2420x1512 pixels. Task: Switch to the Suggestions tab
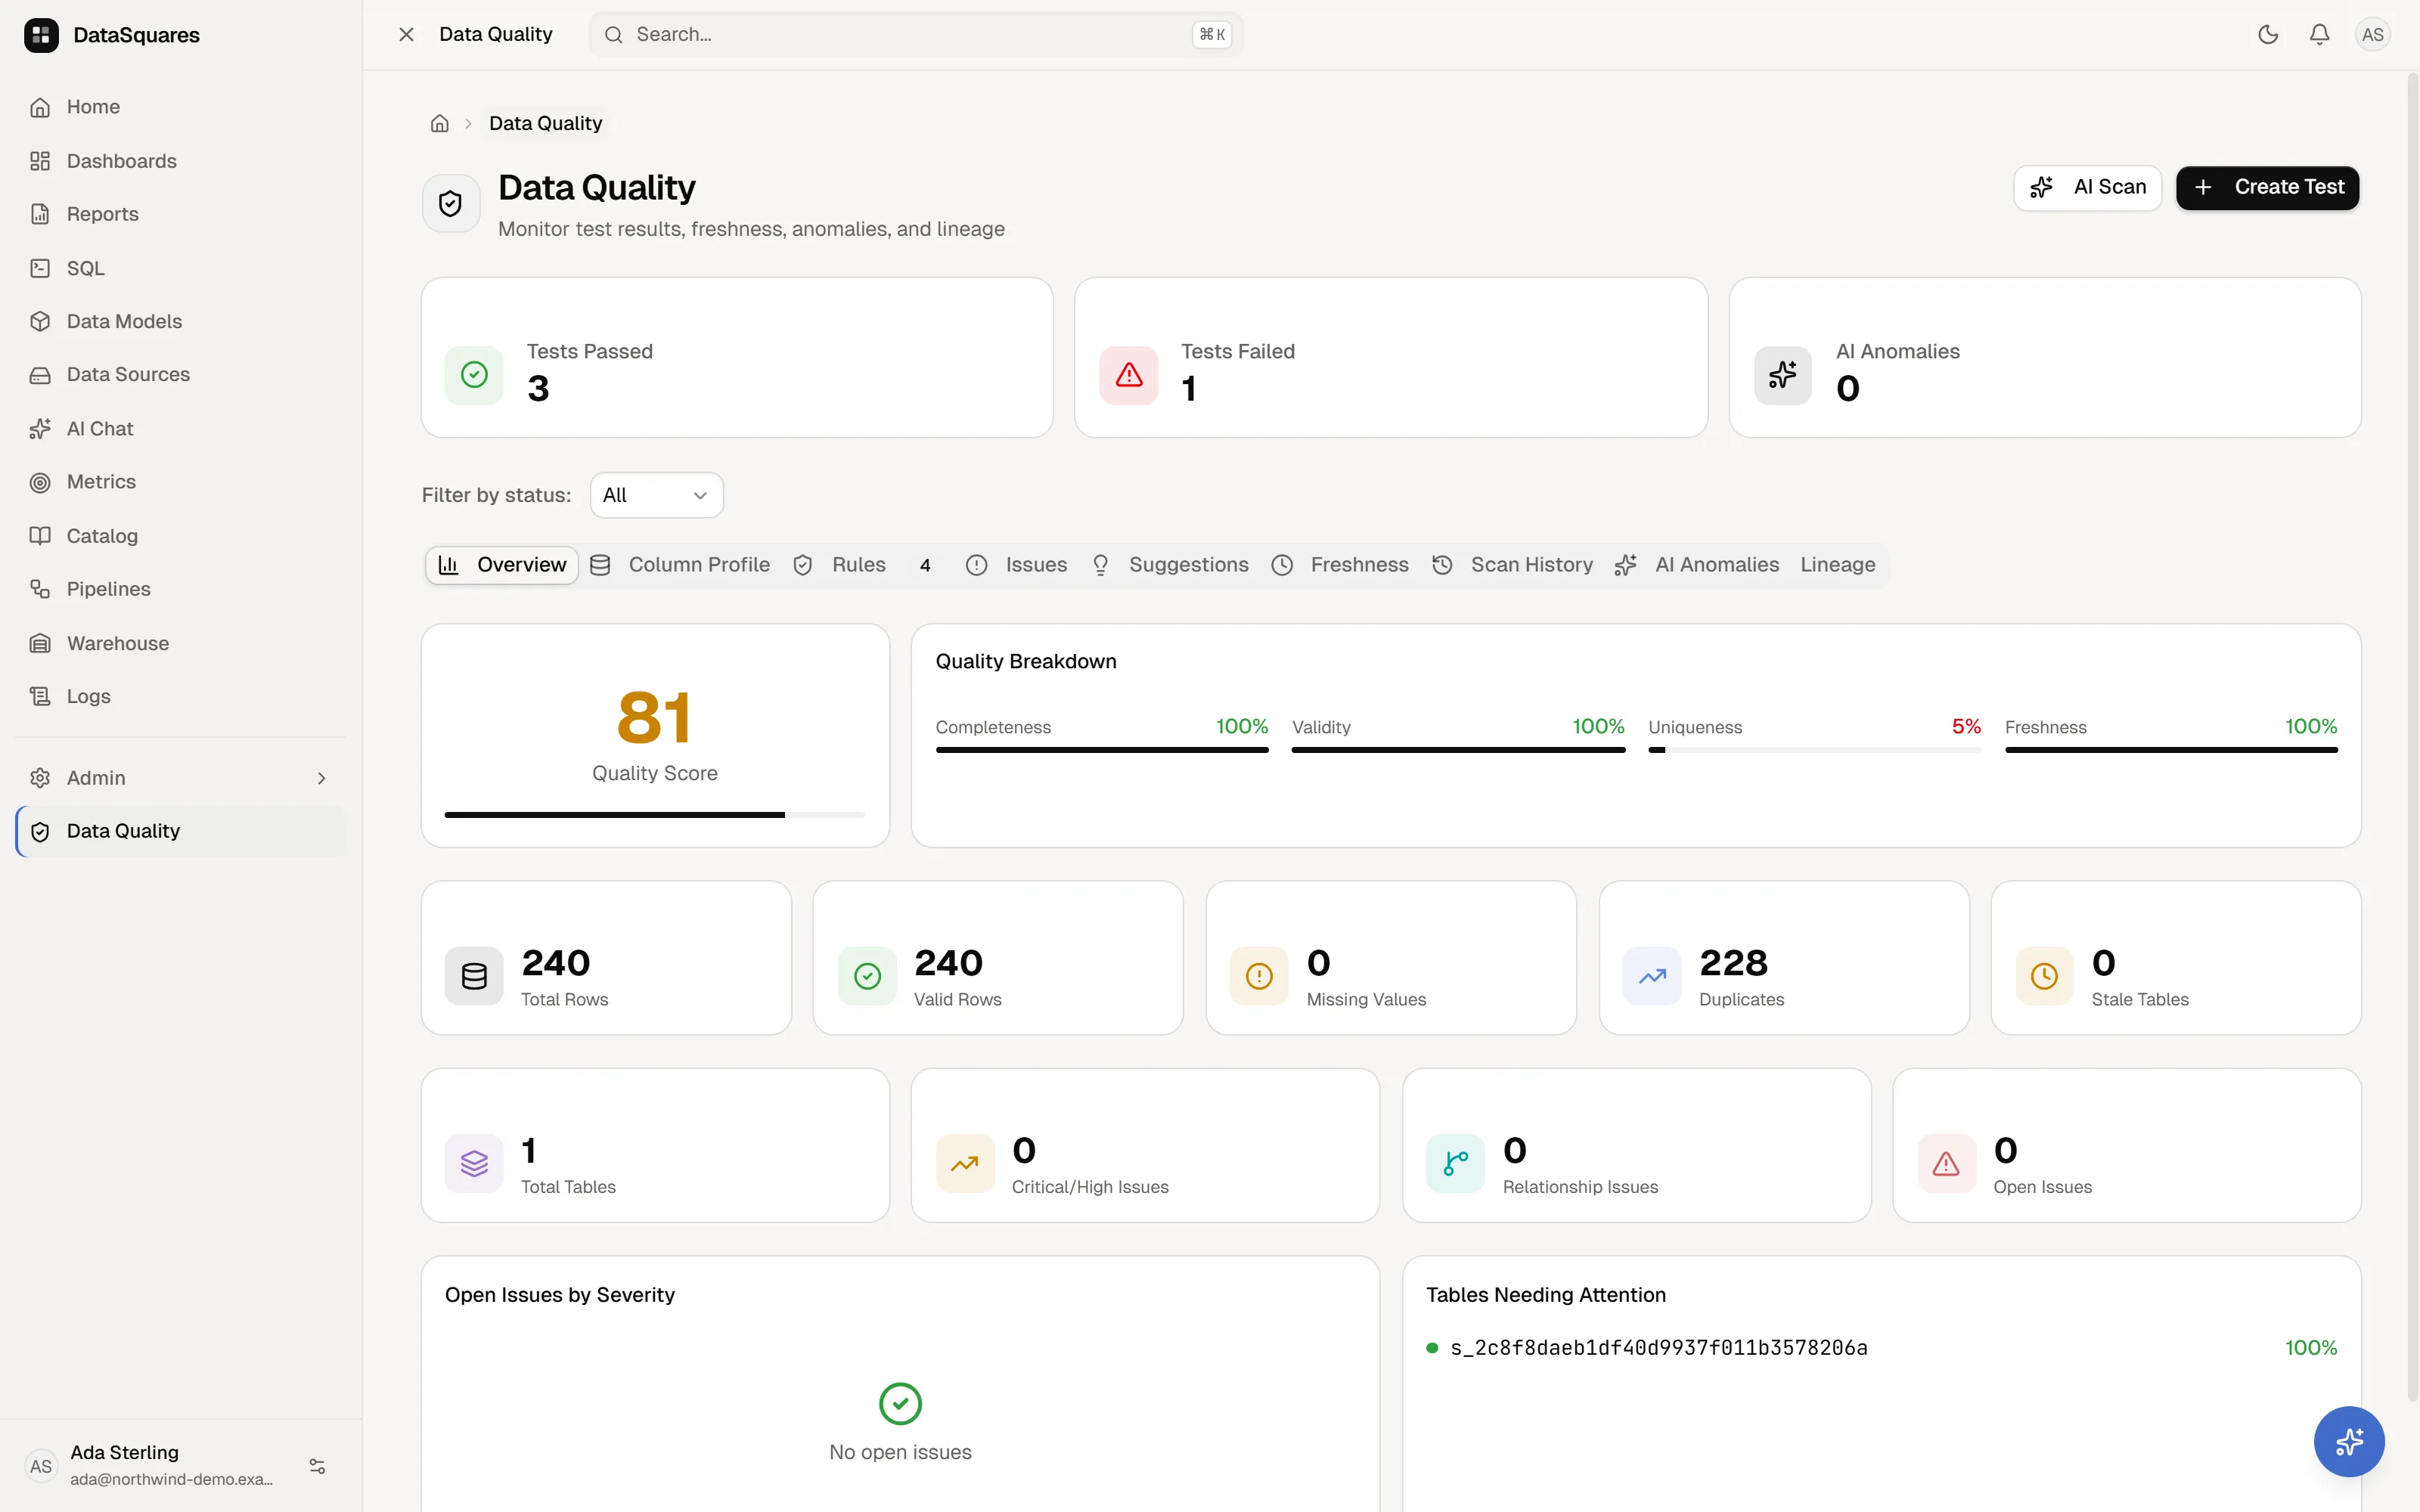click(1169, 565)
